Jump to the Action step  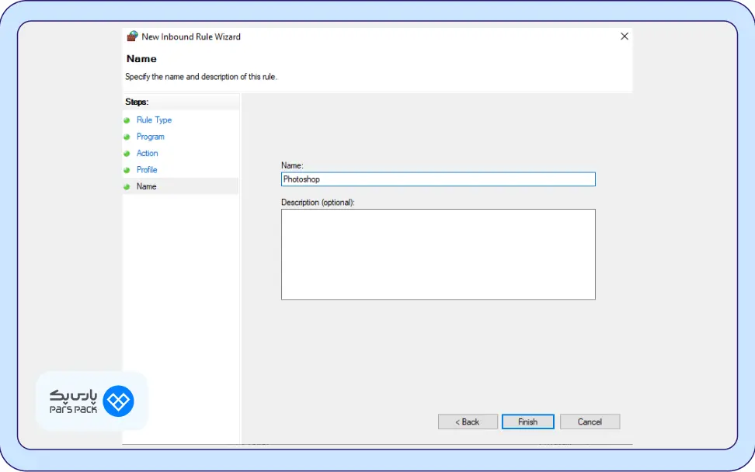[148, 154]
